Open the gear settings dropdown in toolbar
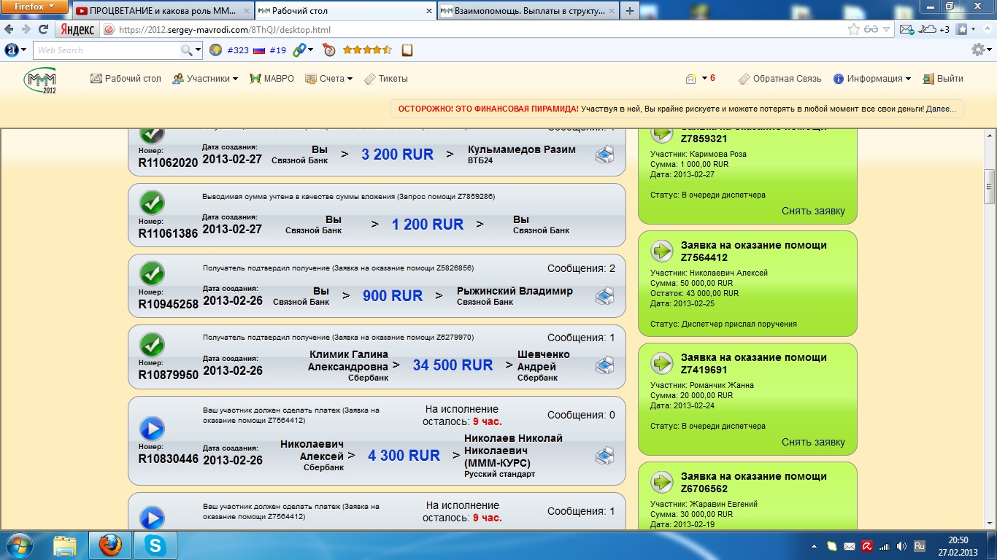Image resolution: width=997 pixels, height=560 pixels. 981,50
